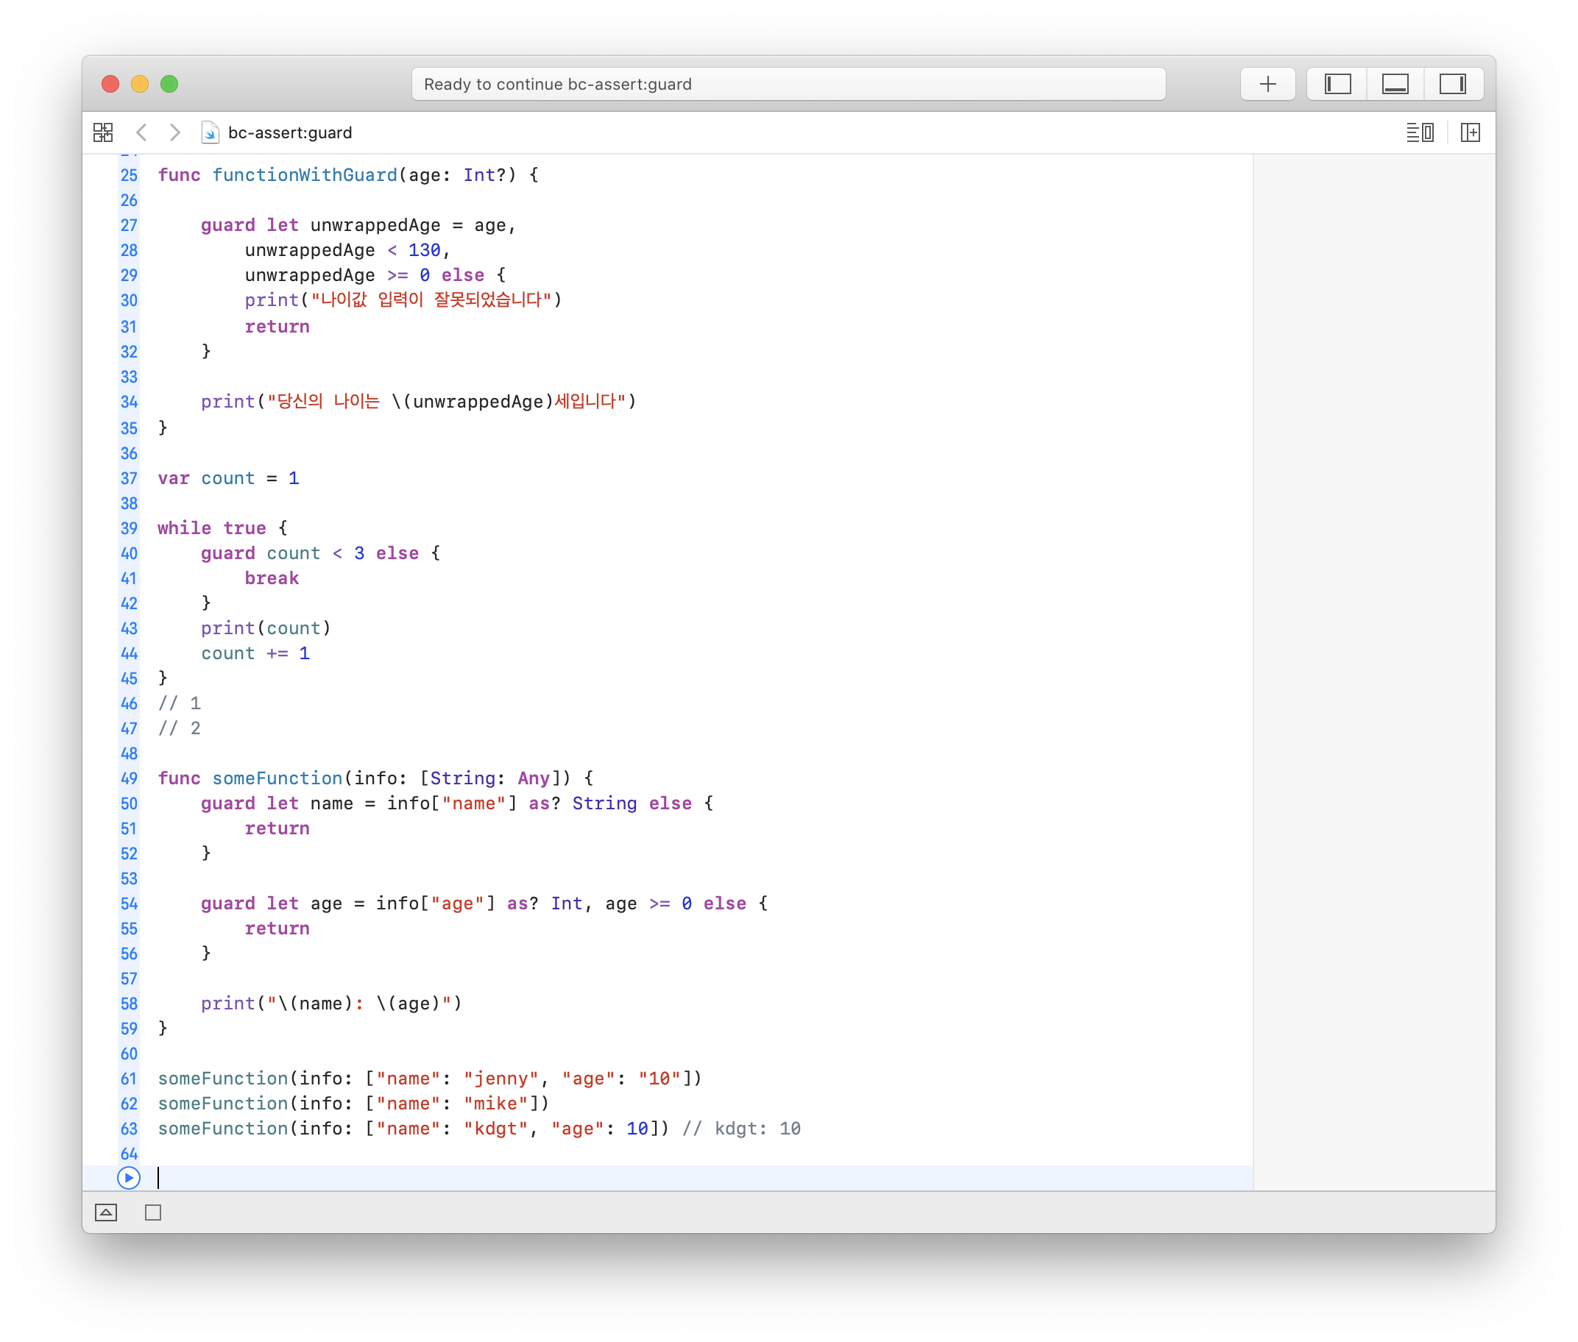Screen dimensions: 1578x1342
Task: Click the functionWithGuard function name
Action: coord(305,175)
